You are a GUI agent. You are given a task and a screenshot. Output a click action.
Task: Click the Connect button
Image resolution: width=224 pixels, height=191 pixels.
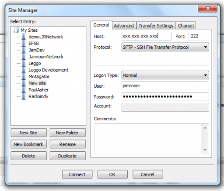coord(77,174)
